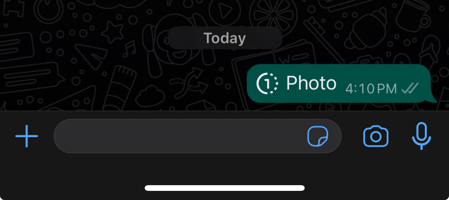Tap the view-once "1" icon in the Photo bubble

(x=267, y=83)
